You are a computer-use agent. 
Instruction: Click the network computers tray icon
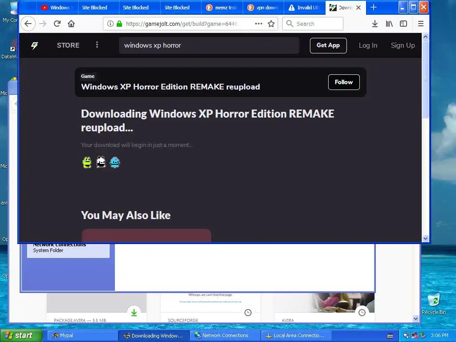[407, 335]
